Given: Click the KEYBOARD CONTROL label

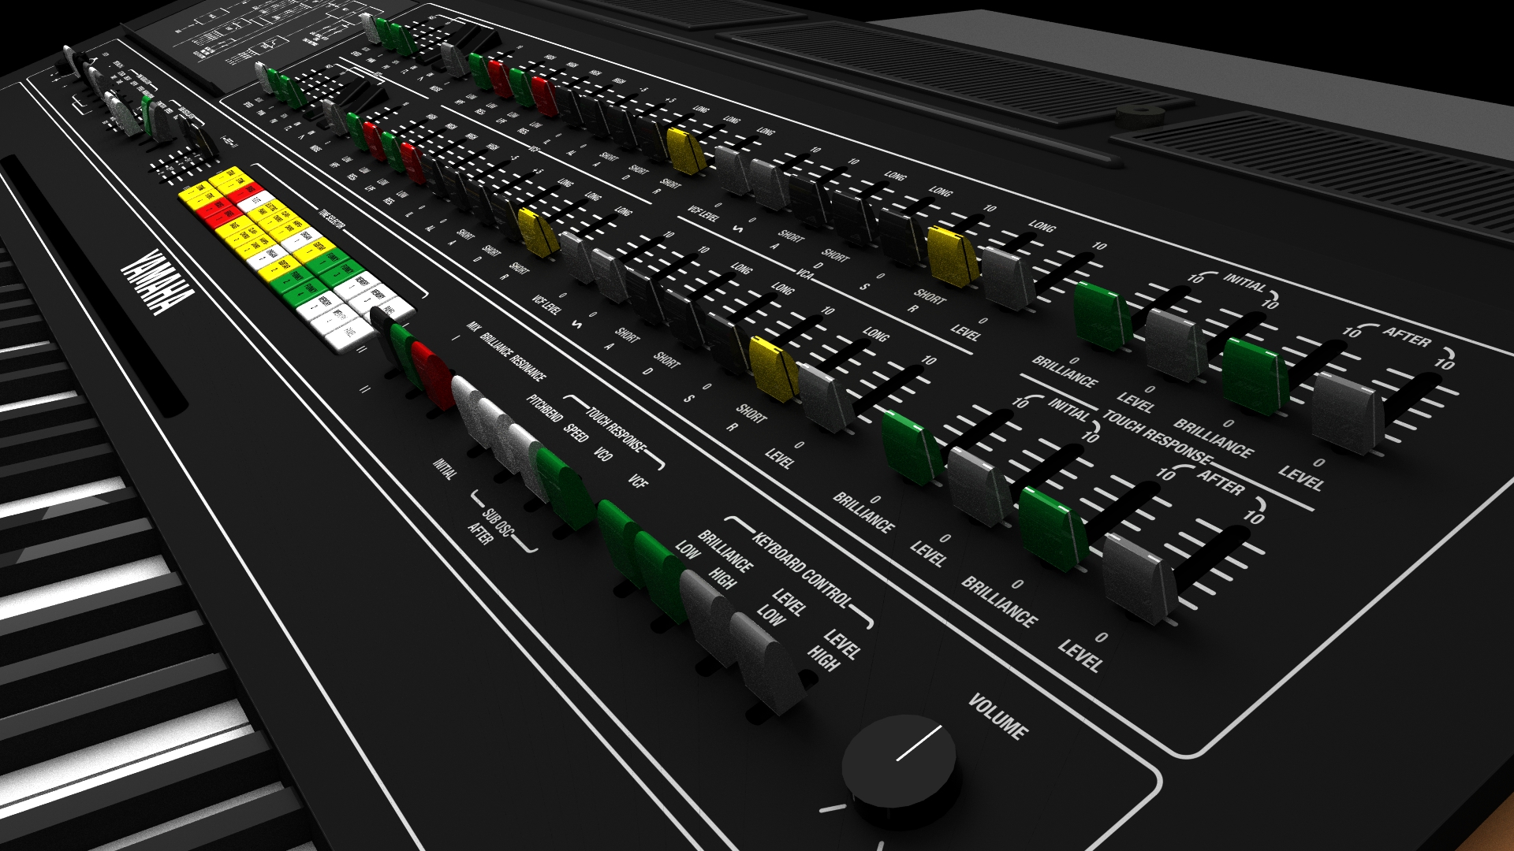Looking at the screenshot, I should [x=802, y=570].
